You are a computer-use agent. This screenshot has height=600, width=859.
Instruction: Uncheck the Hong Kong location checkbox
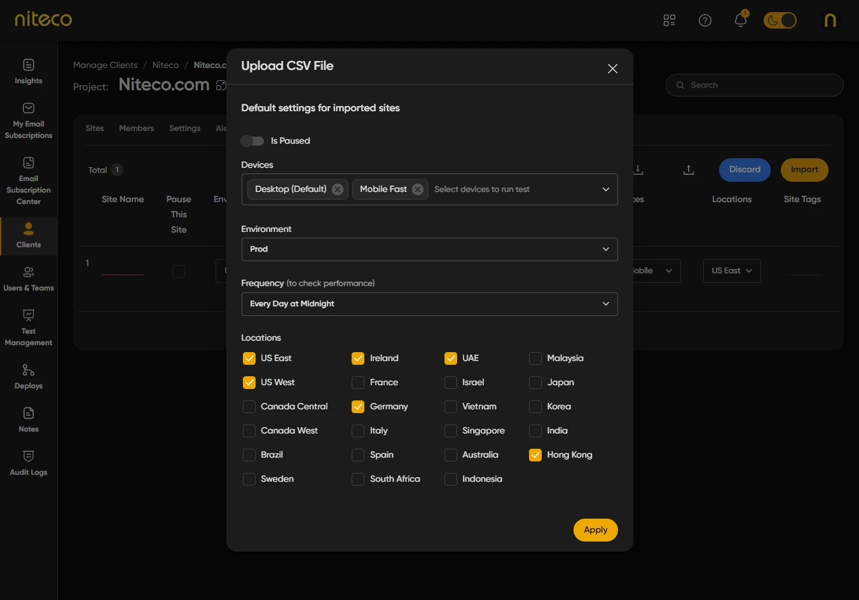(x=535, y=455)
